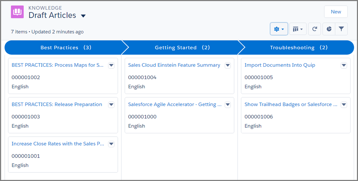Show the charts panel
This screenshot has height=181, width=358.
[329, 29]
